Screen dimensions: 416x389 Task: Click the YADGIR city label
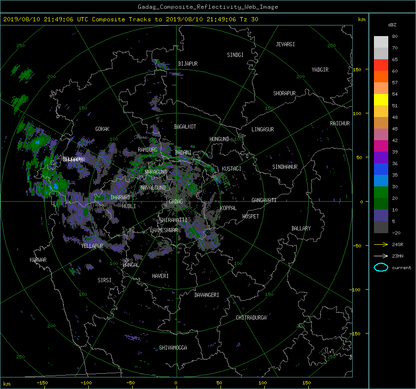click(x=320, y=70)
